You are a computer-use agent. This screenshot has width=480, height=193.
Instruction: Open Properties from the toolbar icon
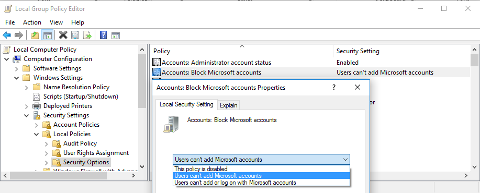75,35
